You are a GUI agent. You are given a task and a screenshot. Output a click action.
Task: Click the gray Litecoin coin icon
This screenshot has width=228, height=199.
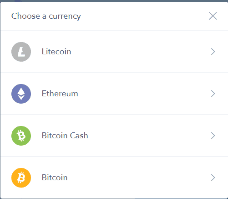21,52
